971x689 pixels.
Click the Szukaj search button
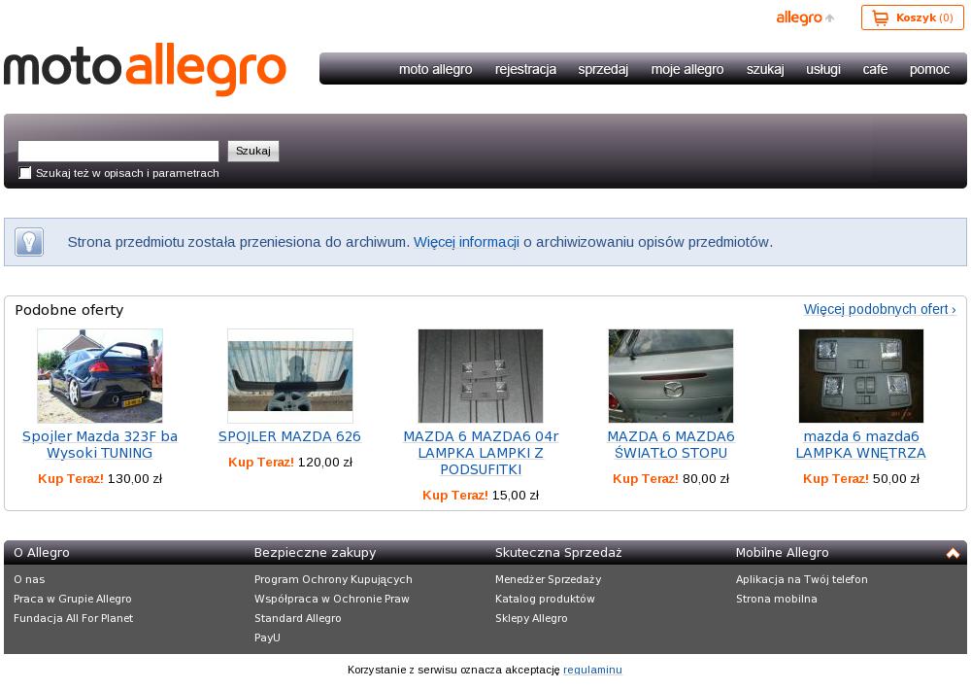253,152
